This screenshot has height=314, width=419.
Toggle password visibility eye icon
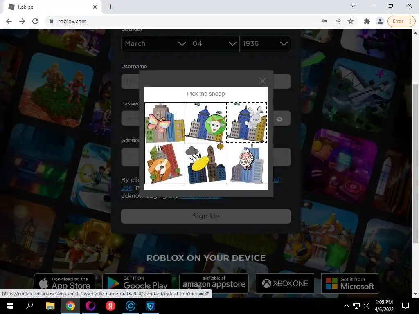click(x=279, y=119)
